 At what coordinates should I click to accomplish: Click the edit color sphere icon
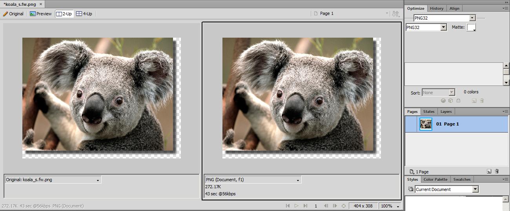443,100
